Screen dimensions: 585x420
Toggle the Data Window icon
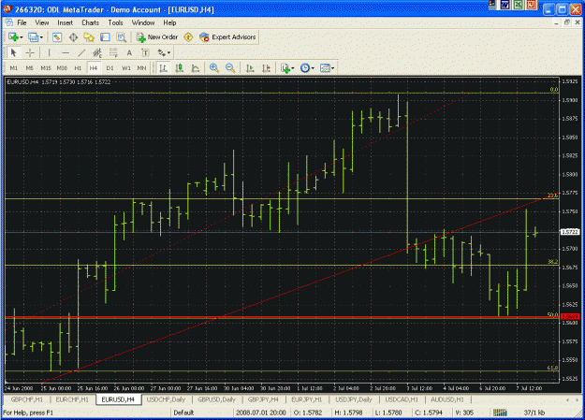[x=73, y=37]
